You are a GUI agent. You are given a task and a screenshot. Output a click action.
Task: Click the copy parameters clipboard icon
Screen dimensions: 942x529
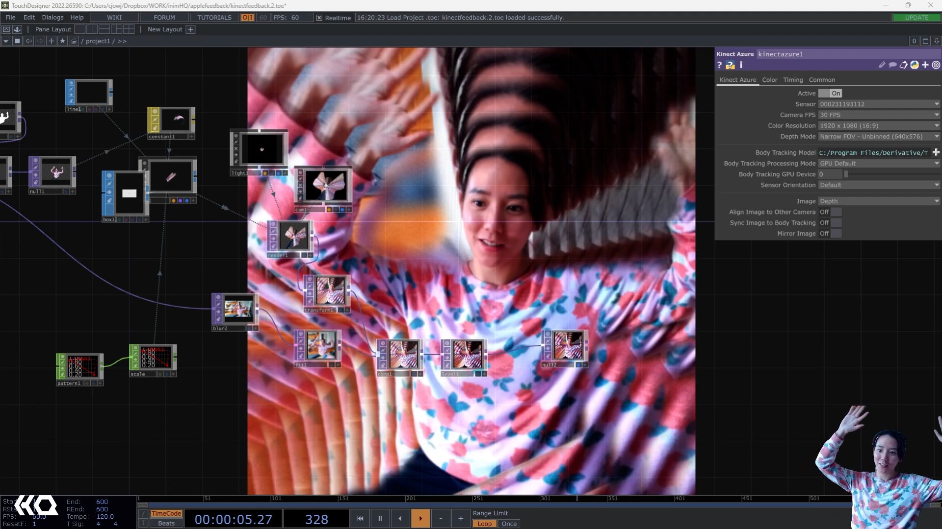[x=903, y=65]
